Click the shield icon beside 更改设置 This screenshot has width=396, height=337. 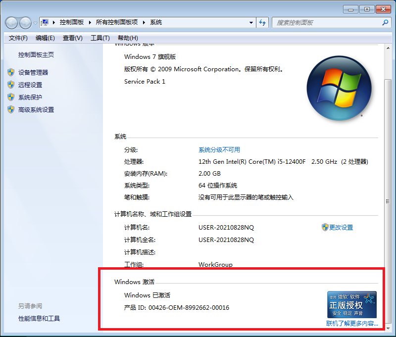[x=325, y=227]
